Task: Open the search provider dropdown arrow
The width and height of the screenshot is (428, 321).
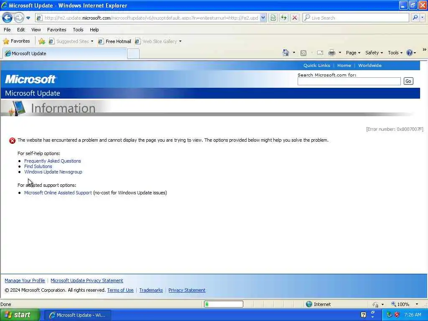Action: point(423,18)
